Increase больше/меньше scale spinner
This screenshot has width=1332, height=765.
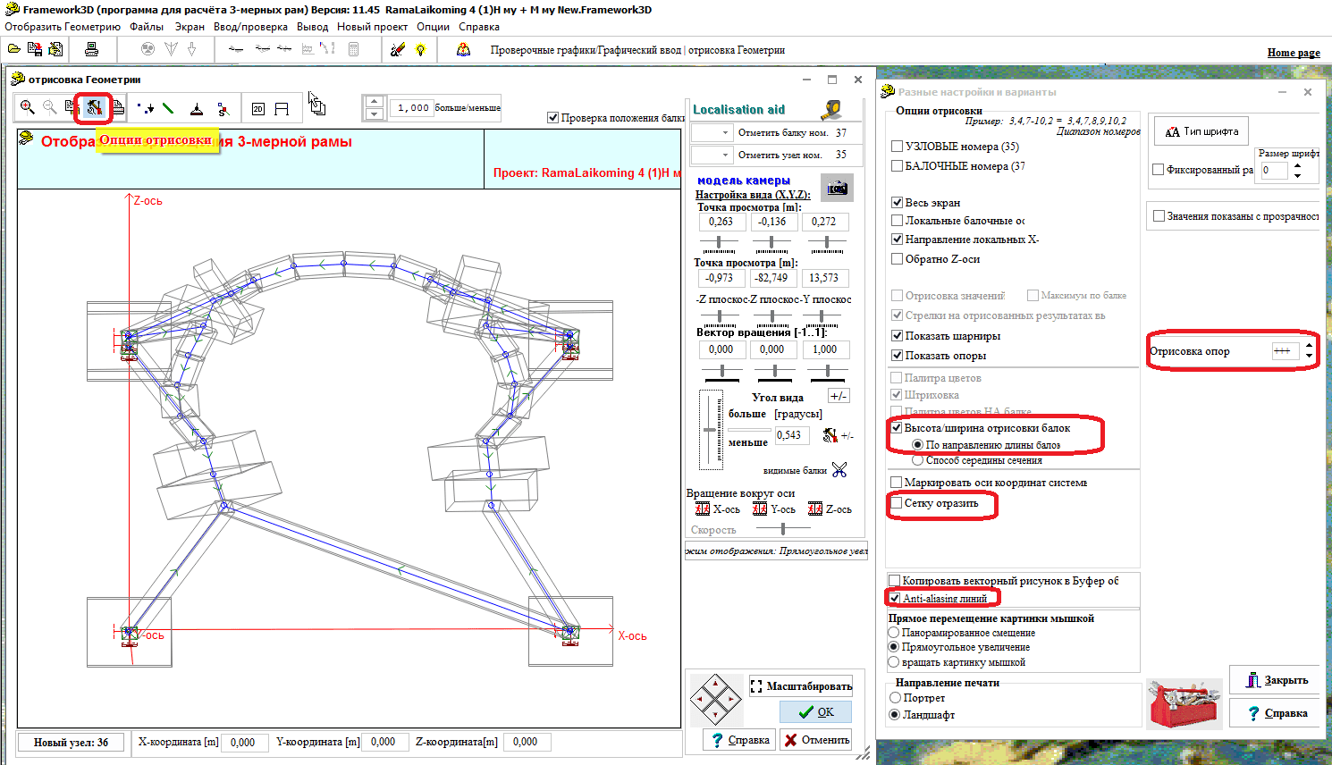(375, 102)
